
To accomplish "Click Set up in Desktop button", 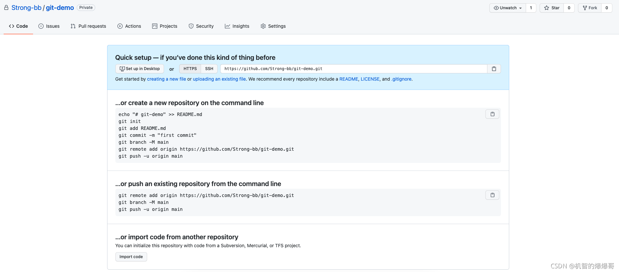I will click(140, 69).
